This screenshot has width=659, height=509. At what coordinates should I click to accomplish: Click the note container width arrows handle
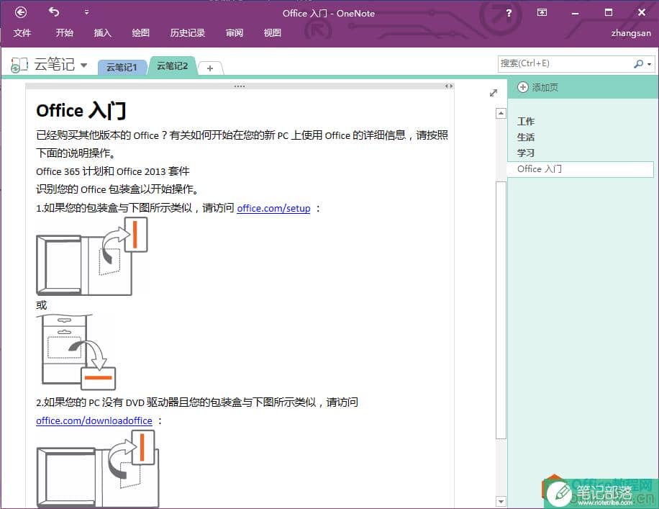coord(449,86)
